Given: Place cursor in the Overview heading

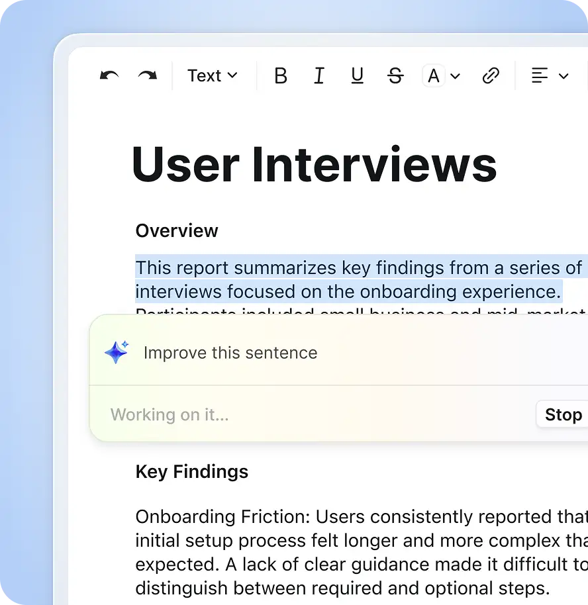Looking at the screenshot, I should (x=177, y=231).
